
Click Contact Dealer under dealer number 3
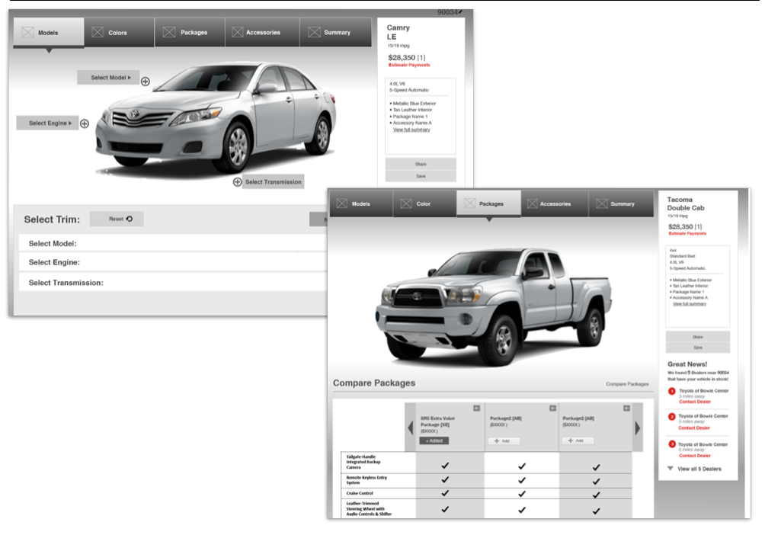point(695,456)
